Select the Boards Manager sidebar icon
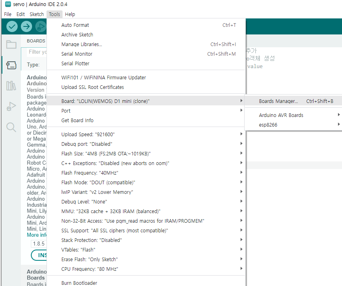The height and width of the screenshot is (286, 342). tap(11, 65)
